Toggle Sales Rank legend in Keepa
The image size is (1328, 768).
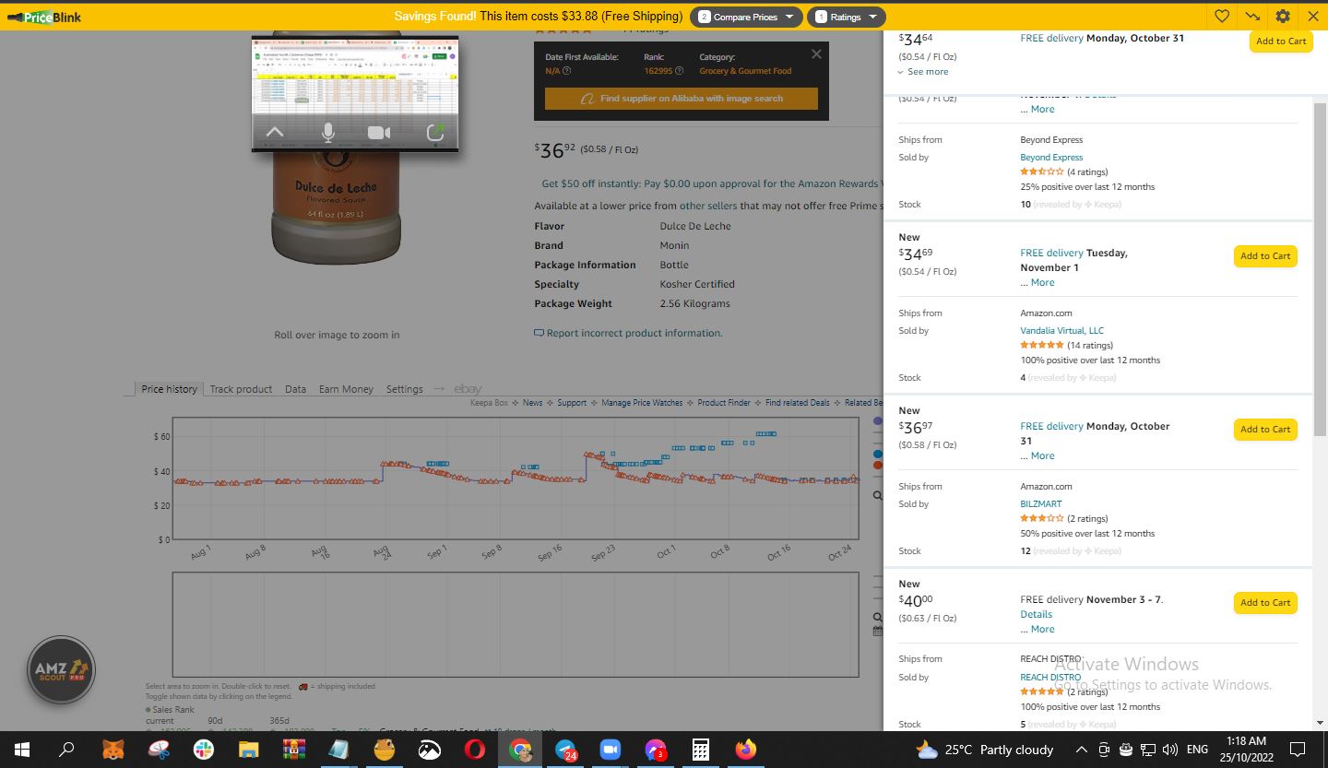click(170, 710)
